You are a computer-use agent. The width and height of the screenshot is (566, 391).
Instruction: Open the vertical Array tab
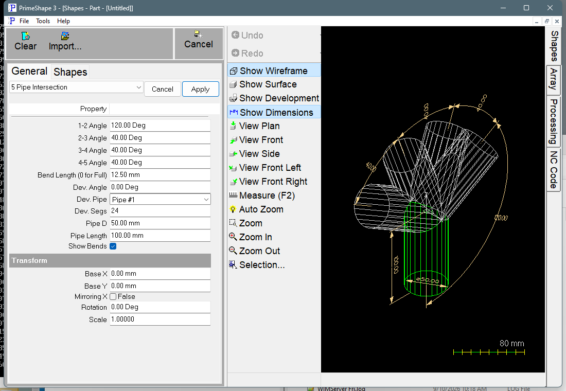[553, 80]
